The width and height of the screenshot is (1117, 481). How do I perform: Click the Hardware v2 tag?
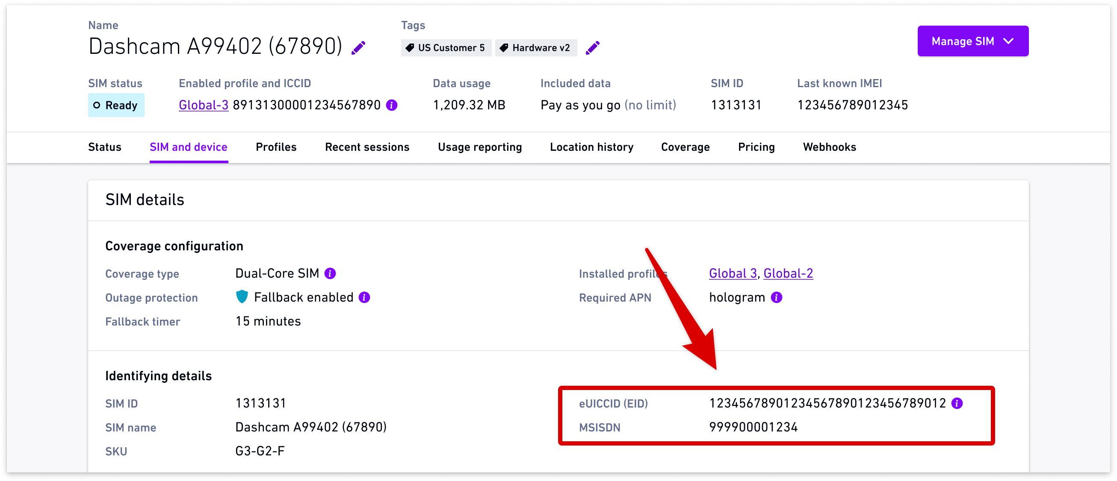(x=536, y=48)
